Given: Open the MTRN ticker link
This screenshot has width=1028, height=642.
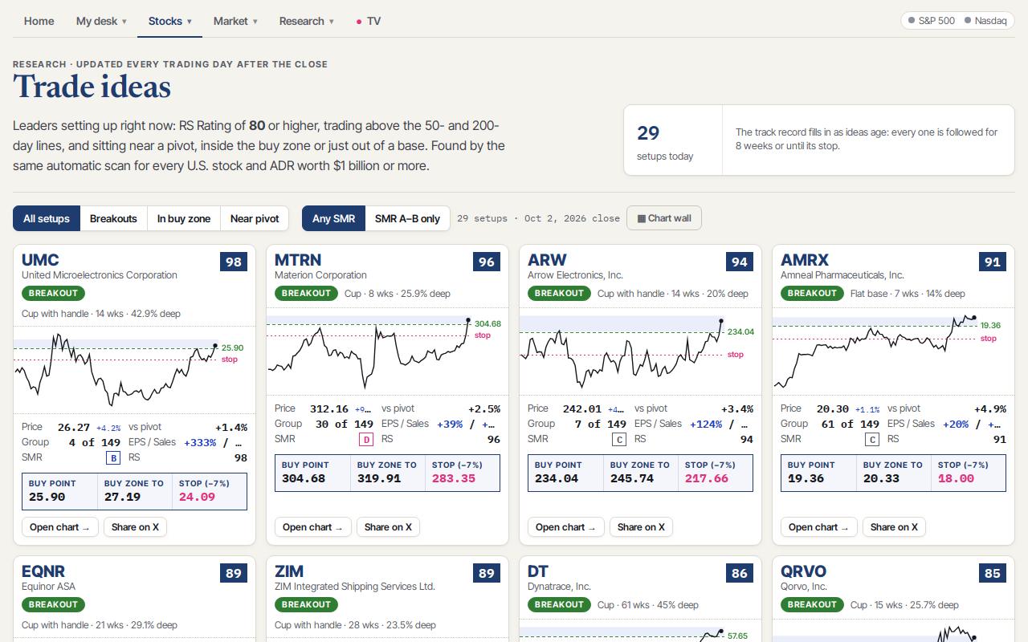Looking at the screenshot, I should [x=298, y=260].
